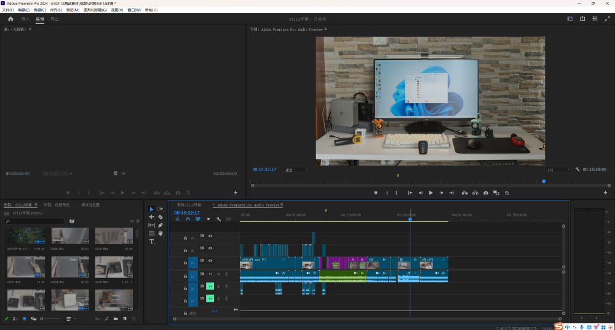
Task: Play the Program monitor sequence
Action: [x=430, y=193]
